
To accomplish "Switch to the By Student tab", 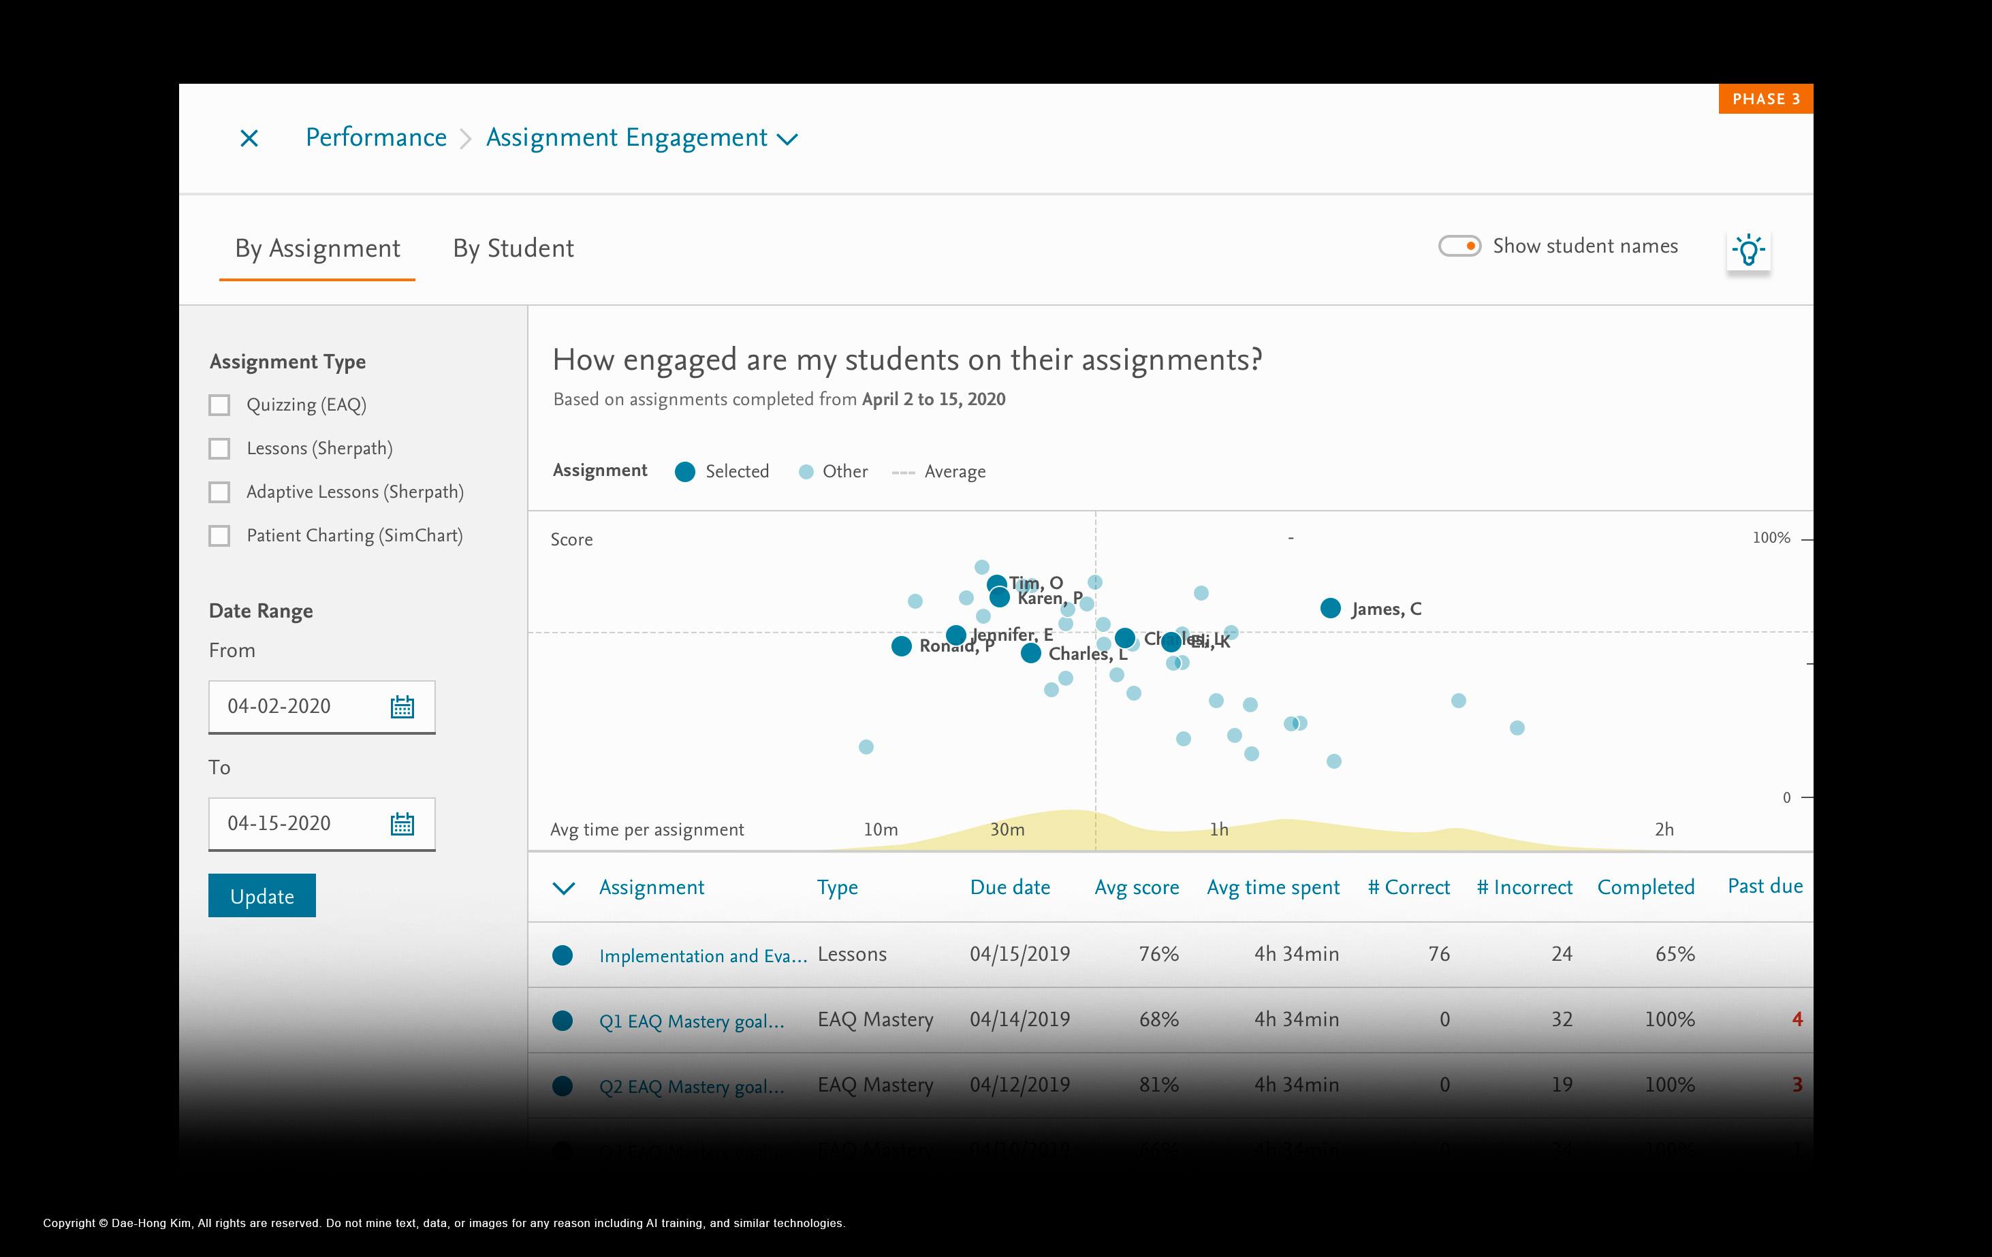I will pos(513,248).
